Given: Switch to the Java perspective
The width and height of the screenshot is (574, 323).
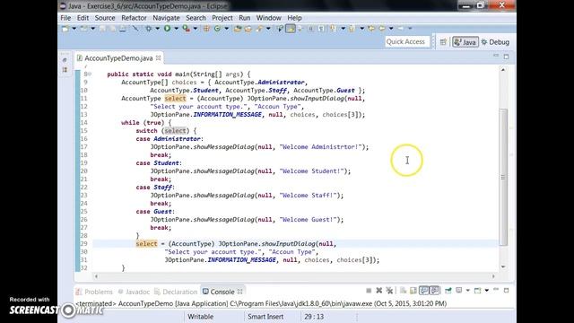Looking at the screenshot, I should [x=465, y=42].
